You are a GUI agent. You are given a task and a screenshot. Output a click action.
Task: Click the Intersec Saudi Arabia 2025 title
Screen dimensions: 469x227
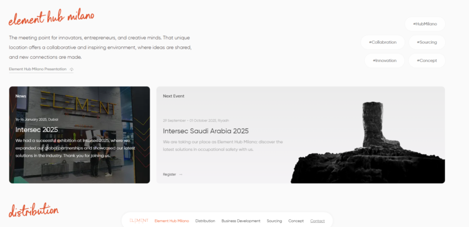pyautogui.click(x=206, y=131)
